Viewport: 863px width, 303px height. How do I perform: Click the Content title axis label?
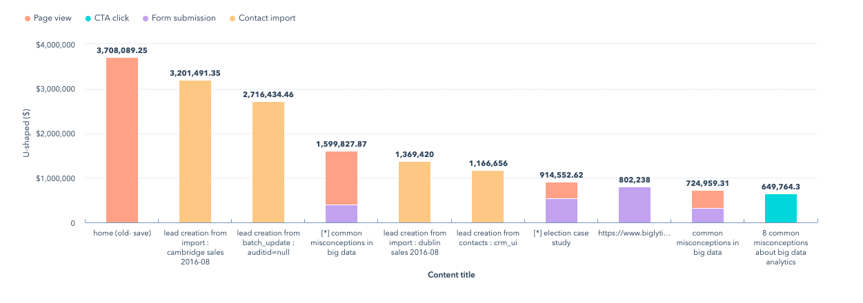(x=451, y=275)
